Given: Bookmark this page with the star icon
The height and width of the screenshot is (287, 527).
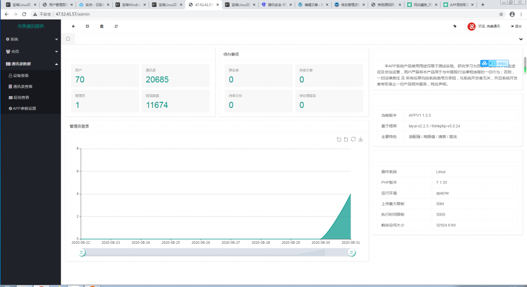Looking at the screenshot, I should coord(501,14).
